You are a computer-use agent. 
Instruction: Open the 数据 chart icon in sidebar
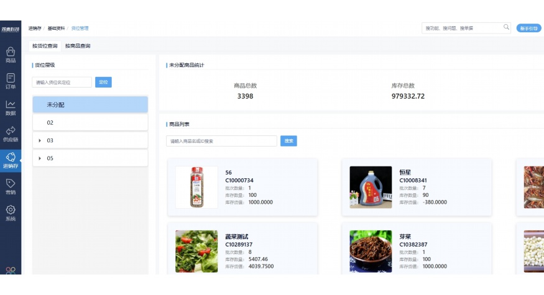tap(11, 108)
